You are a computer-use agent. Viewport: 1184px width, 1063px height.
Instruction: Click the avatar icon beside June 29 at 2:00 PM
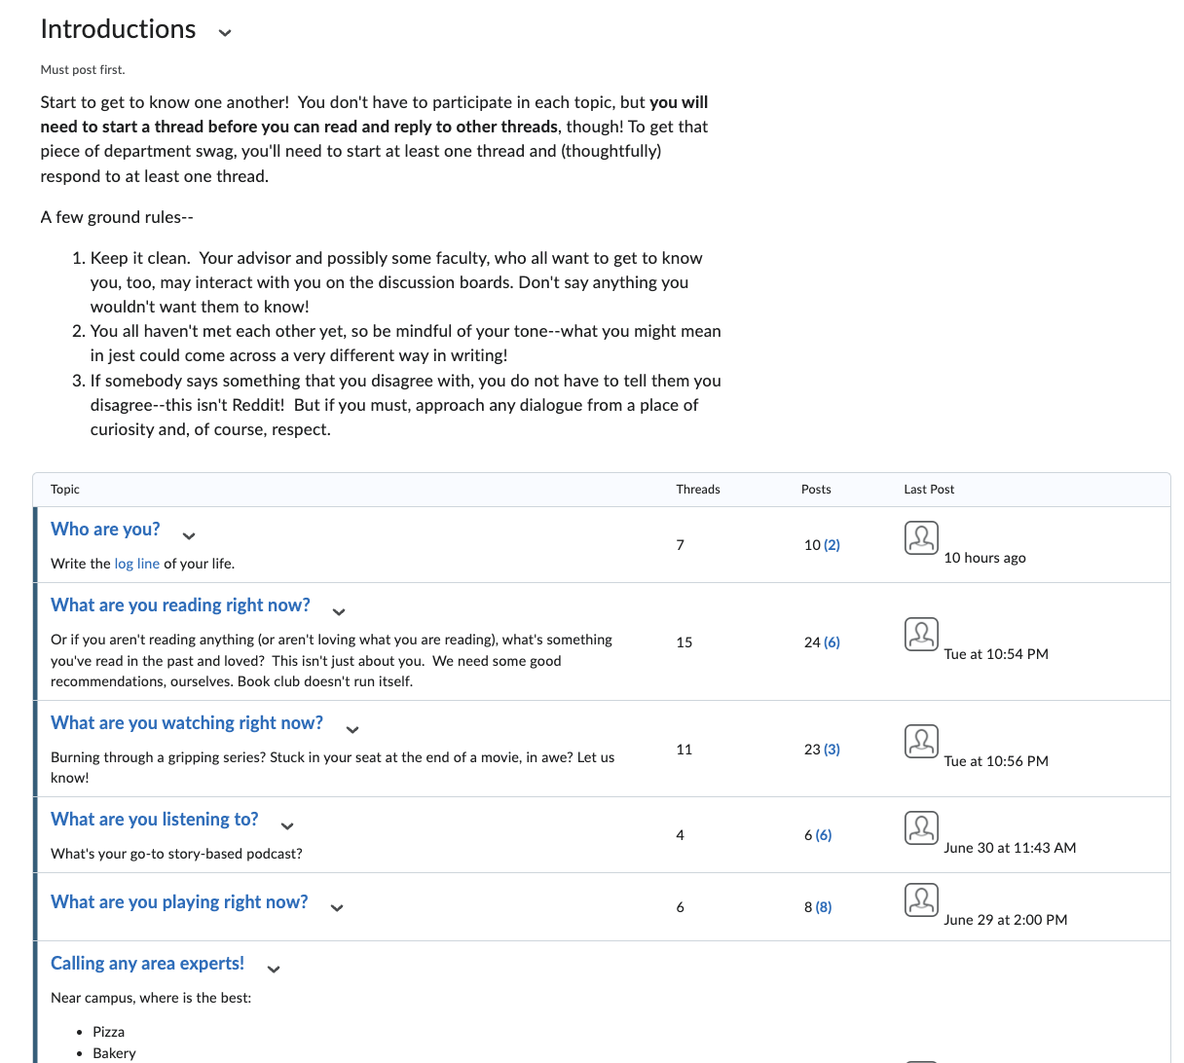click(921, 899)
